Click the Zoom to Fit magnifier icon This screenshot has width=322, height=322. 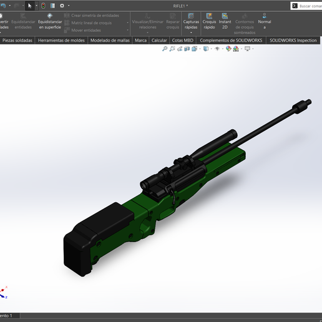165,49
